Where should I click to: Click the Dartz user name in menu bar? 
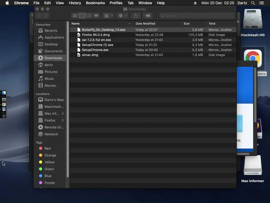point(242,3)
